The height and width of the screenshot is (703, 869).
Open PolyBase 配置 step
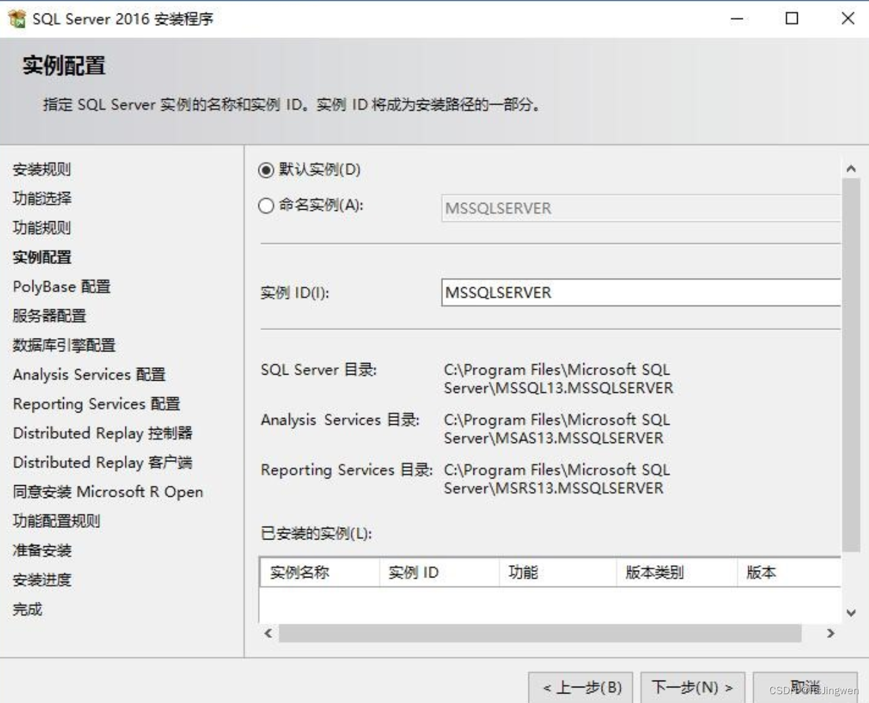tap(62, 286)
